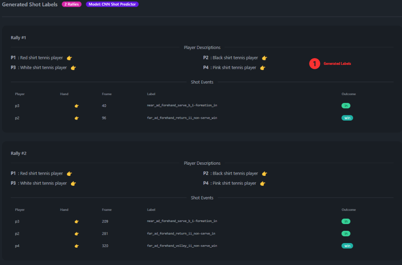
Task: Click the "in" outcome badge for frame 40
Action: (x=346, y=106)
